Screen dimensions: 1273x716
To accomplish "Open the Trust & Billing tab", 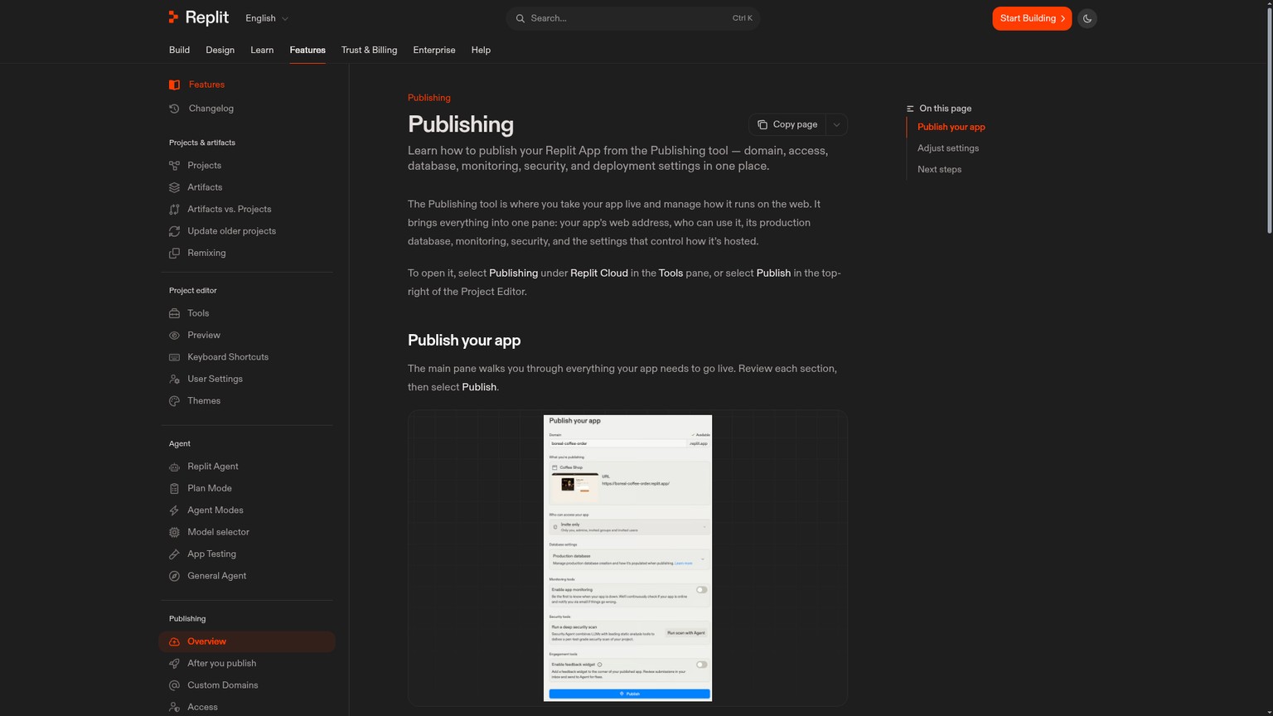I will pyautogui.click(x=370, y=50).
